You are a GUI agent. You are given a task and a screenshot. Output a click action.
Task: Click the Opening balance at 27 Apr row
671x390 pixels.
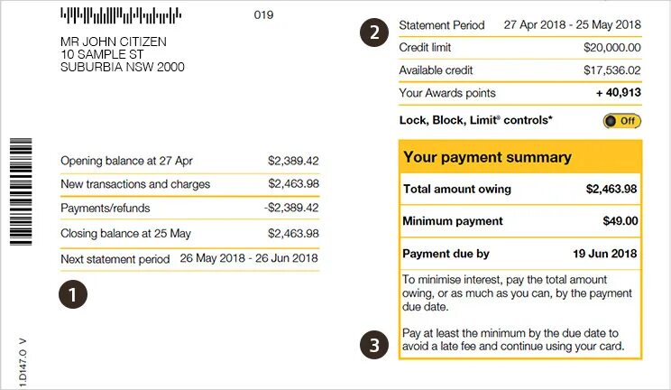tap(189, 161)
